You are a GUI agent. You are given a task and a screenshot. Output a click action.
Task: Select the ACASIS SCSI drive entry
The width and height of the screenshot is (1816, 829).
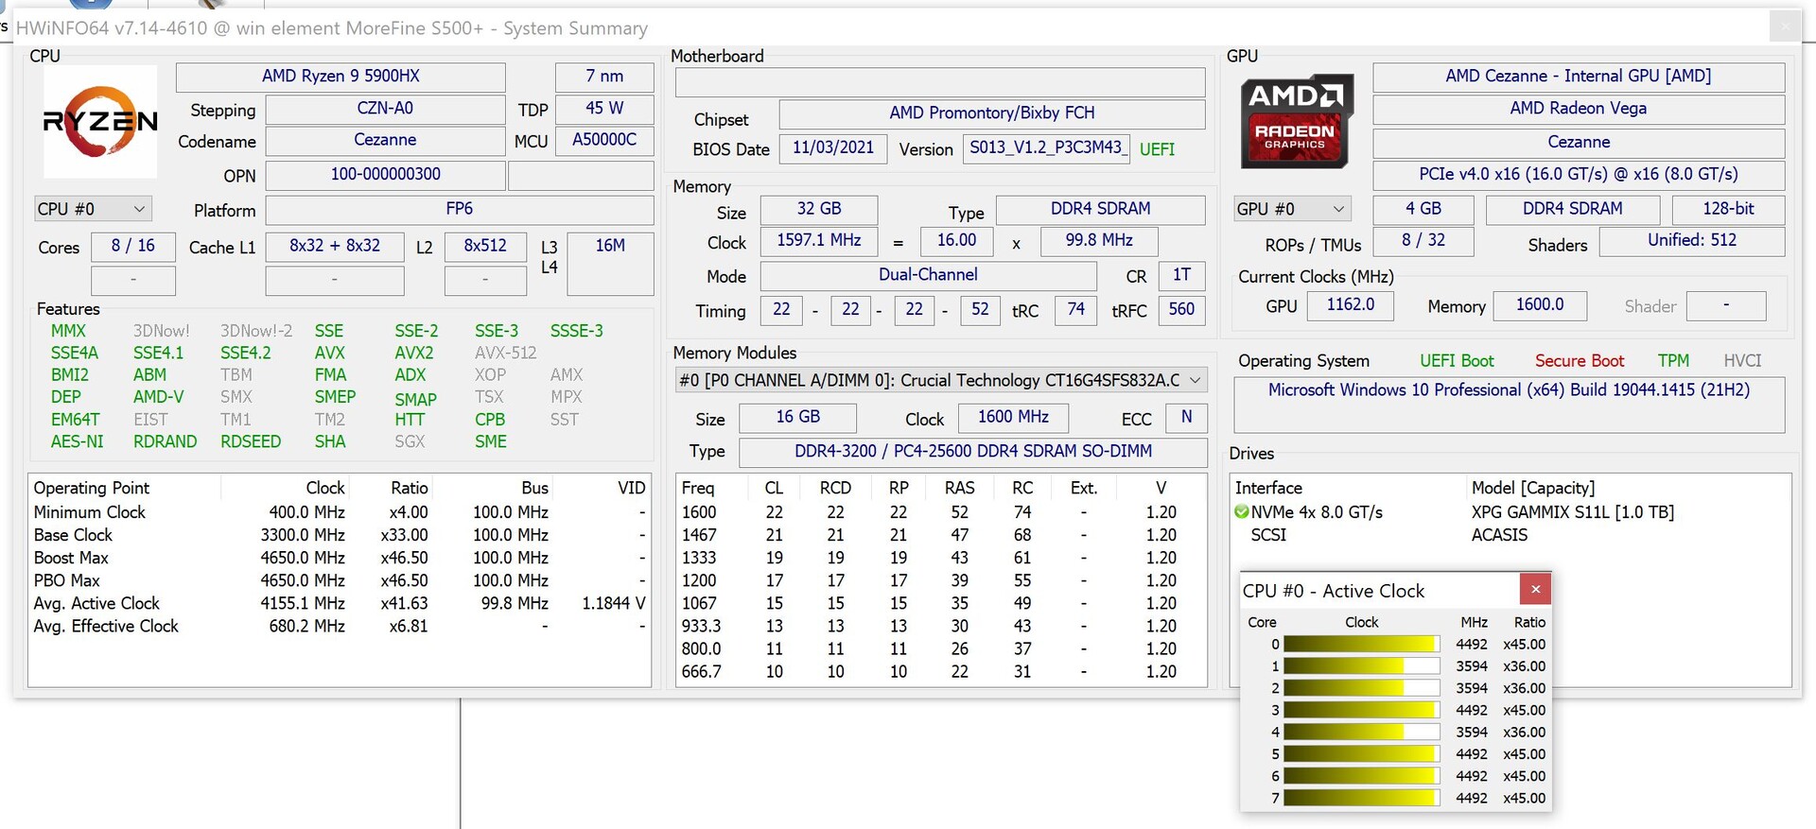click(x=1499, y=535)
